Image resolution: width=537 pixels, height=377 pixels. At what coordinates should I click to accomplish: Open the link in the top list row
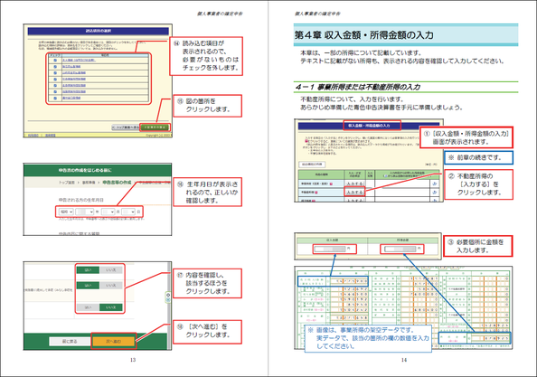(79, 61)
